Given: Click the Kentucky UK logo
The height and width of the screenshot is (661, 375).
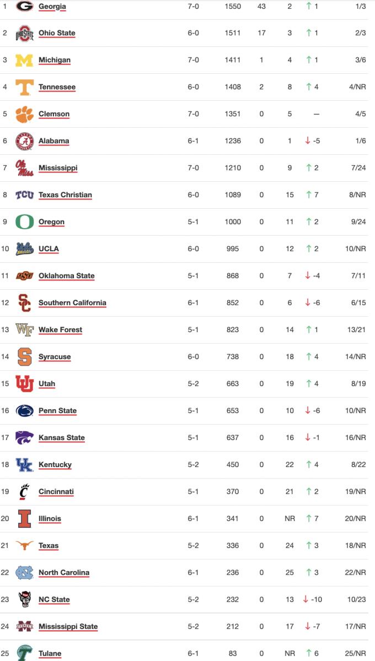Looking at the screenshot, I should (x=24, y=465).
